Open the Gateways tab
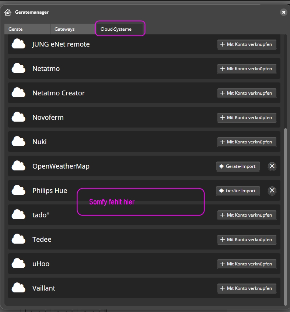The width and height of the screenshot is (290, 312). click(x=73, y=29)
